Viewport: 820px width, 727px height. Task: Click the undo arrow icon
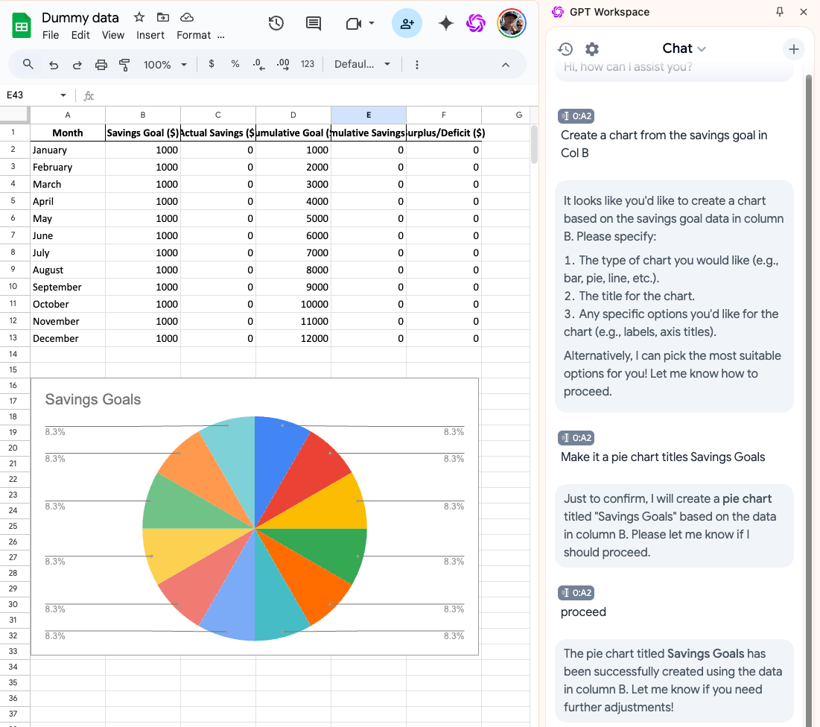click(54, 65)
